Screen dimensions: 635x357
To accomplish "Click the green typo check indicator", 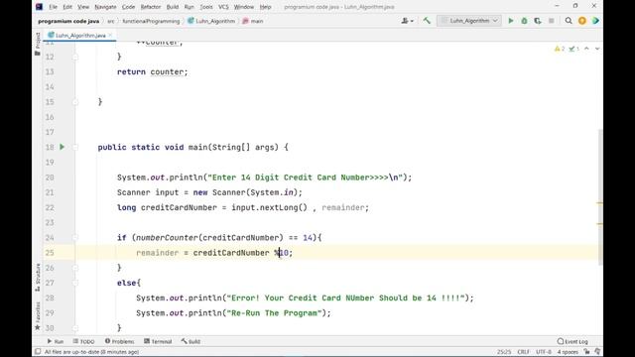I will 573,49.
